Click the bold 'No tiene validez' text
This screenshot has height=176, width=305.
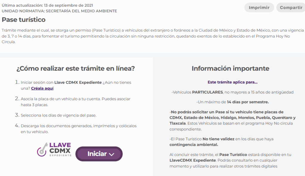coord(218,139)
